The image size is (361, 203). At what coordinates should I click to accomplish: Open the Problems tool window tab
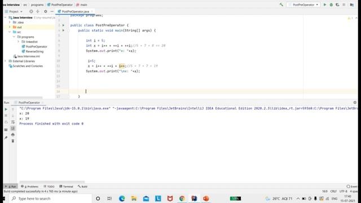[30, 187]
